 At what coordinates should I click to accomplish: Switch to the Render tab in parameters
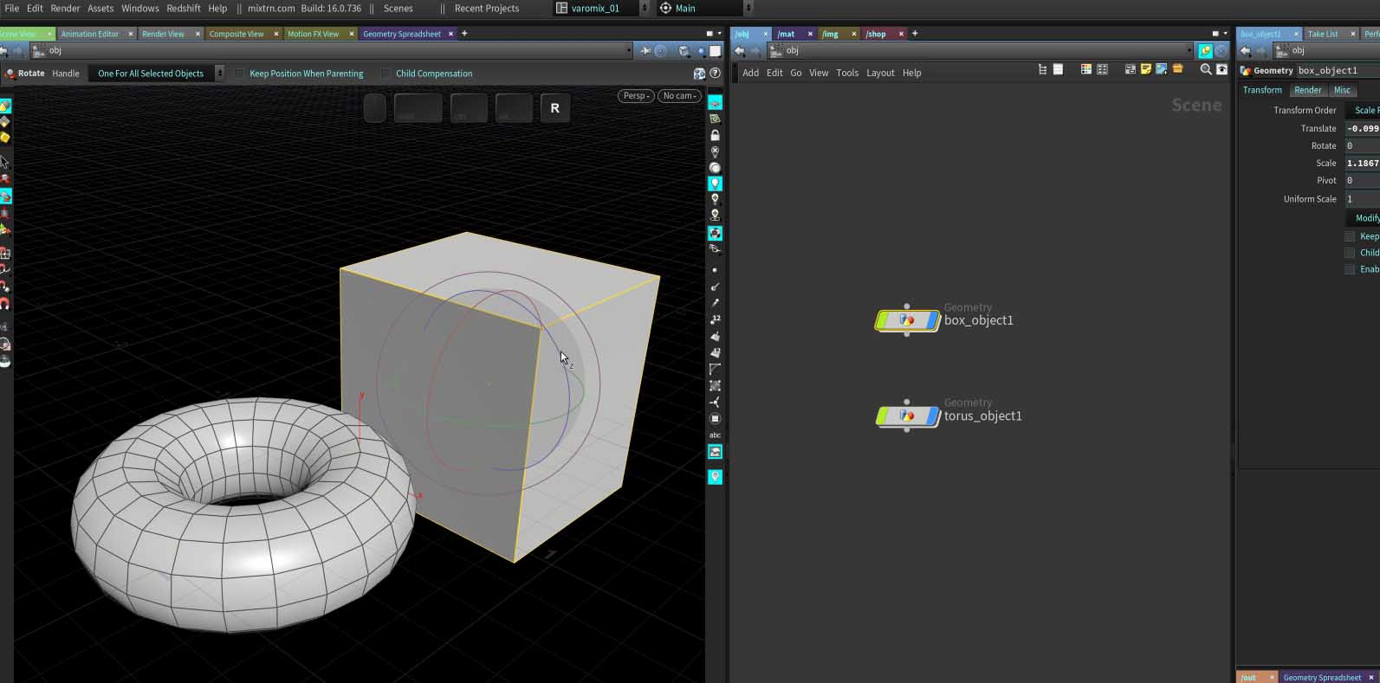[x=1307, y=90]
